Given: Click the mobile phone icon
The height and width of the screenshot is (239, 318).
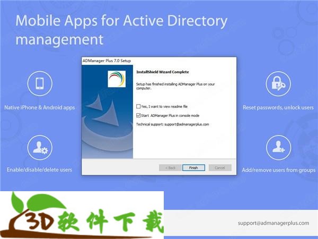Looking at the screenshot, I should click(40, 83).
